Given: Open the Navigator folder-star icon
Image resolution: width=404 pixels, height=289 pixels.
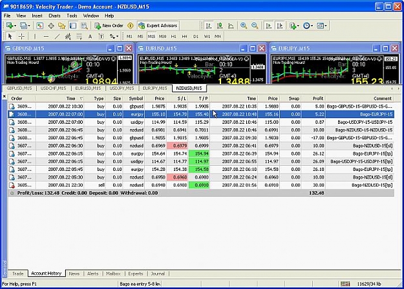Looking at the screenshot, I should point(62,25).
